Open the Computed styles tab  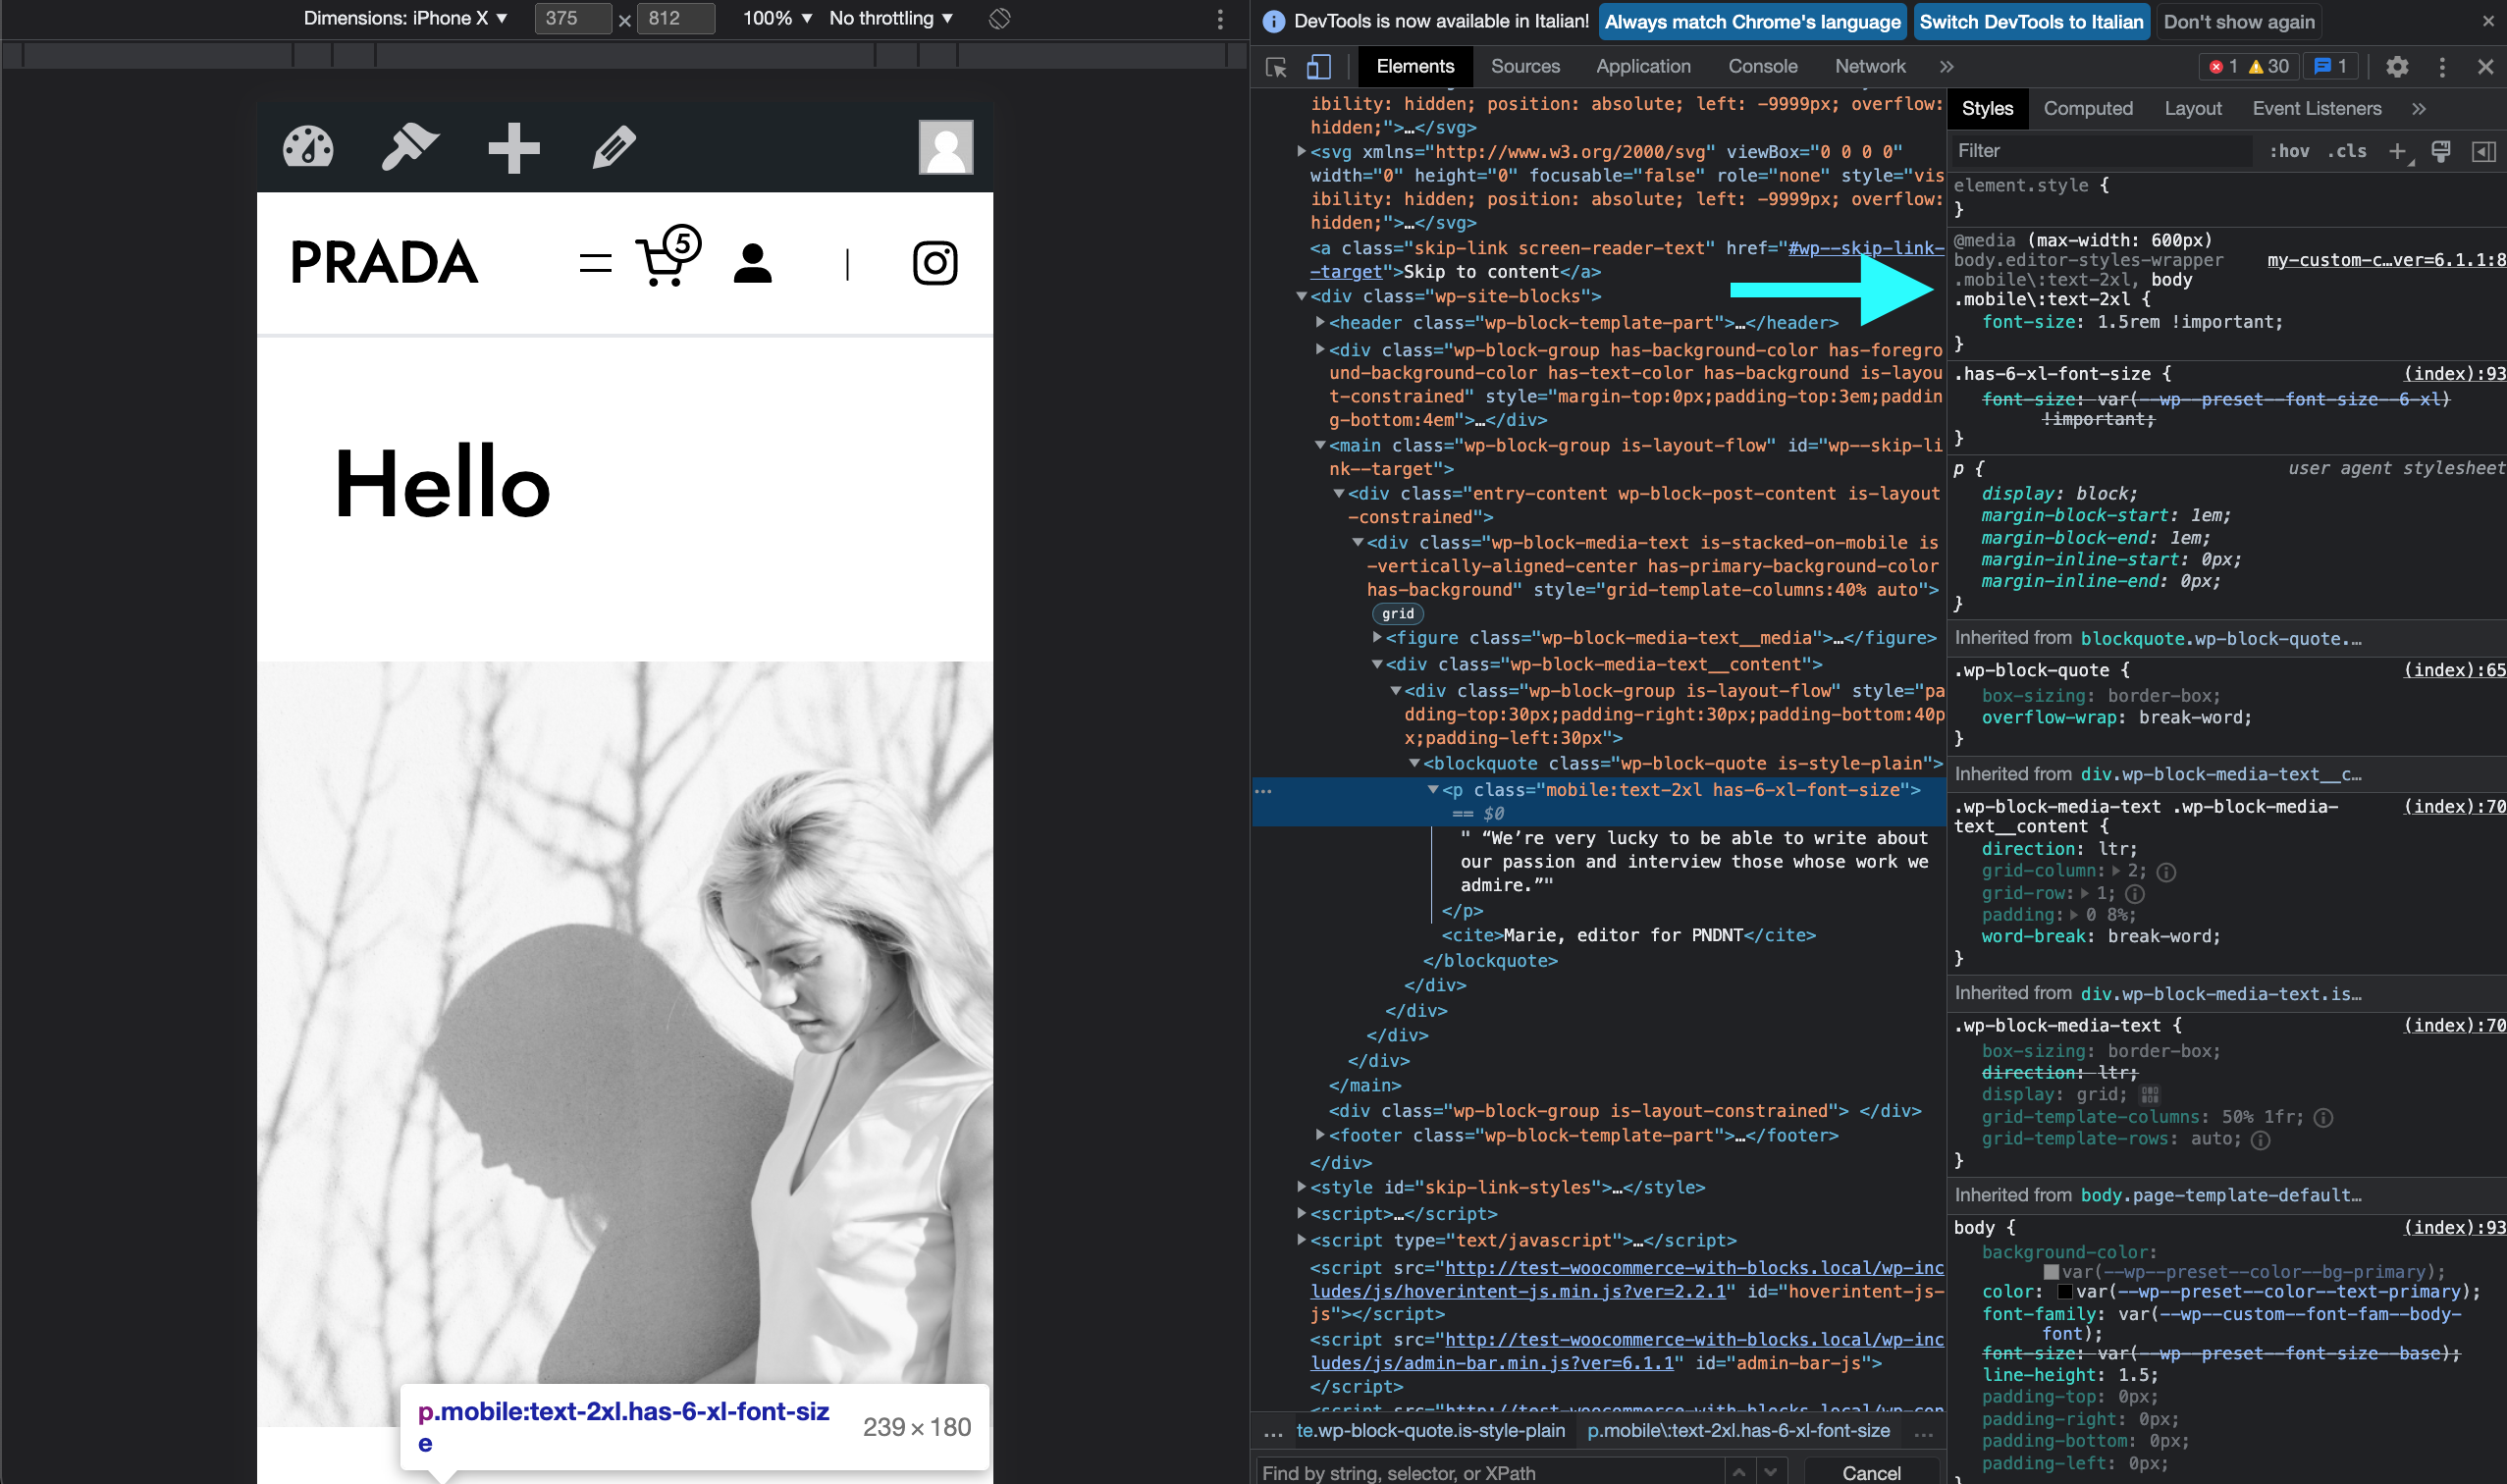(2087, 109)
